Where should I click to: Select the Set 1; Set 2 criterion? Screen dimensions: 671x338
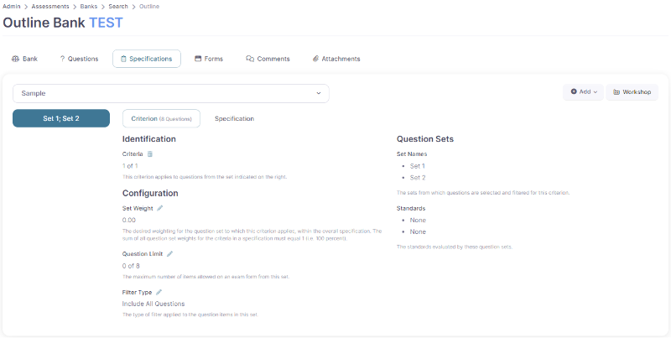(61, 118)
